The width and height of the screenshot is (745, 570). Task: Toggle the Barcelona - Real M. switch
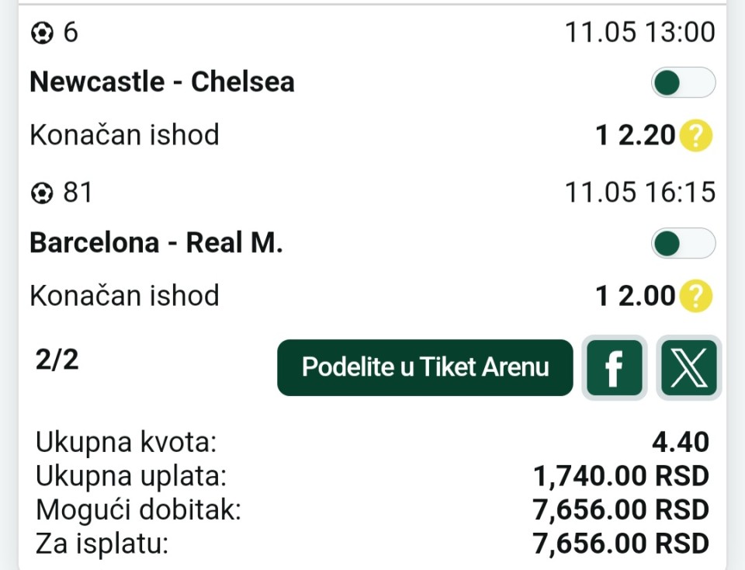point(683,243)
